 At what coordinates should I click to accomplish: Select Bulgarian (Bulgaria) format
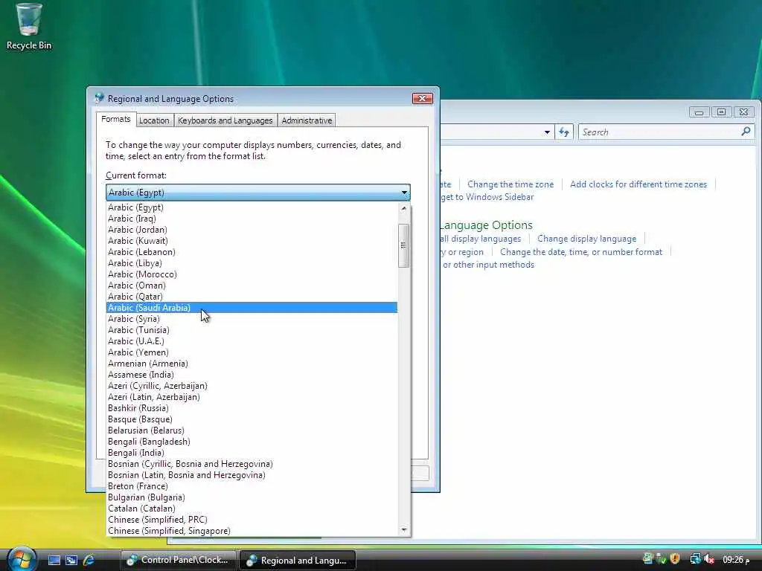pos(252,497)
